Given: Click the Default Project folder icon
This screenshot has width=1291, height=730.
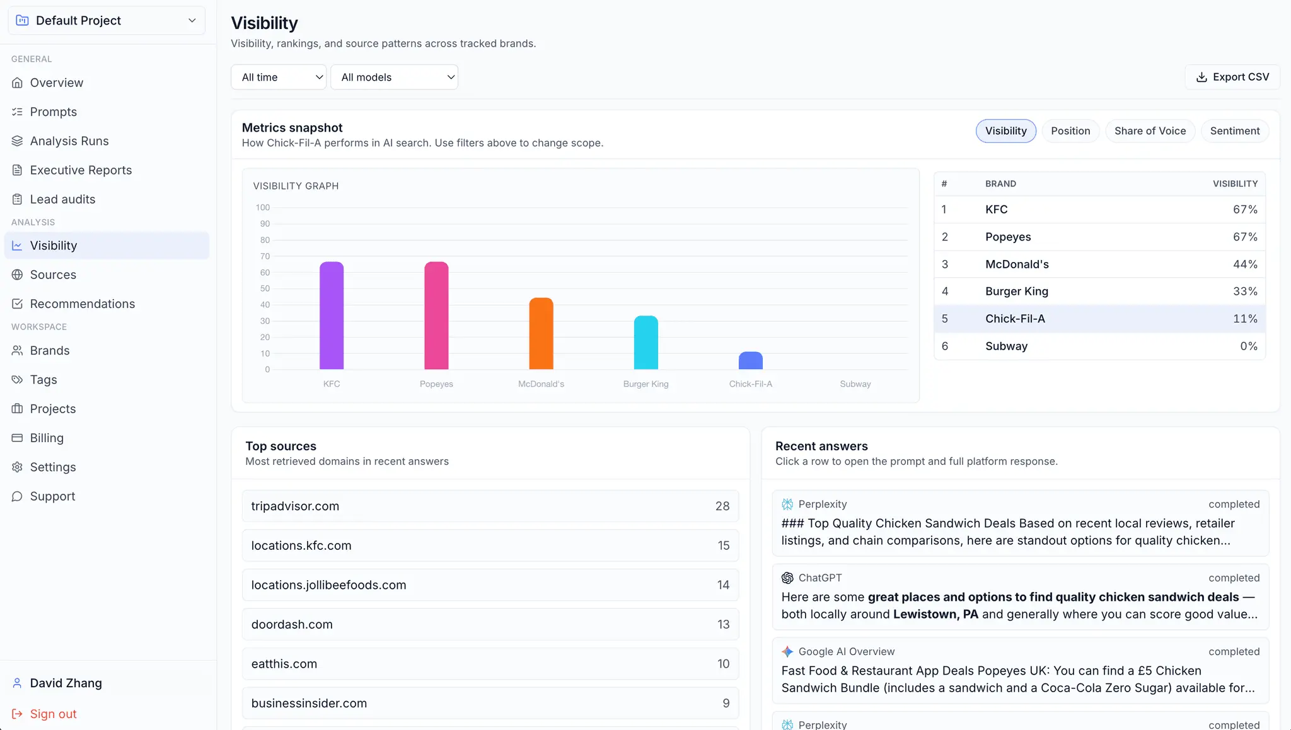Looking at the screenshot, I should pyautogui.click(x=22, y=20).
